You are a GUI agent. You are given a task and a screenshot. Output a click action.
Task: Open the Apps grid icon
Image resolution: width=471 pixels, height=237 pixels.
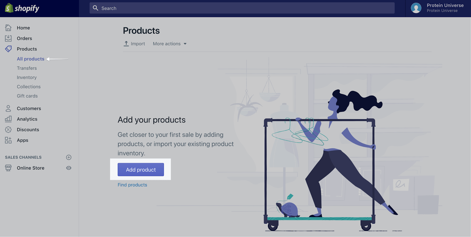[8, 140]
